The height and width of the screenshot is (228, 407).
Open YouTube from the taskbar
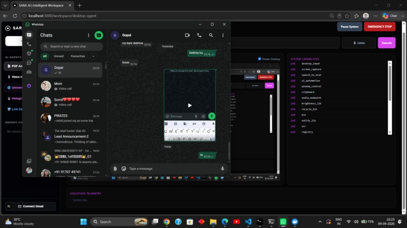(x=236, y=222)
